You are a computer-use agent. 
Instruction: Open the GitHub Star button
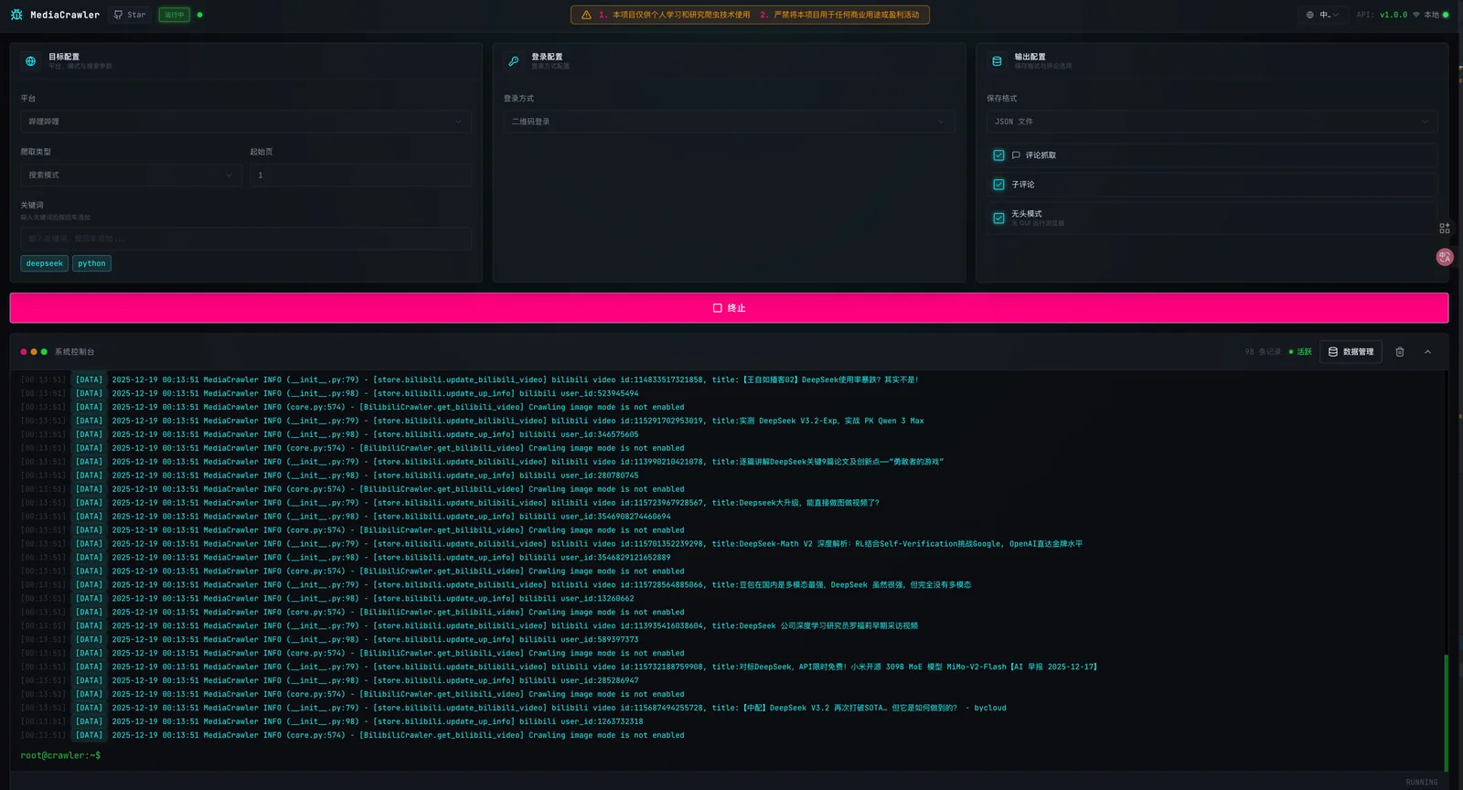click(130, 15)
